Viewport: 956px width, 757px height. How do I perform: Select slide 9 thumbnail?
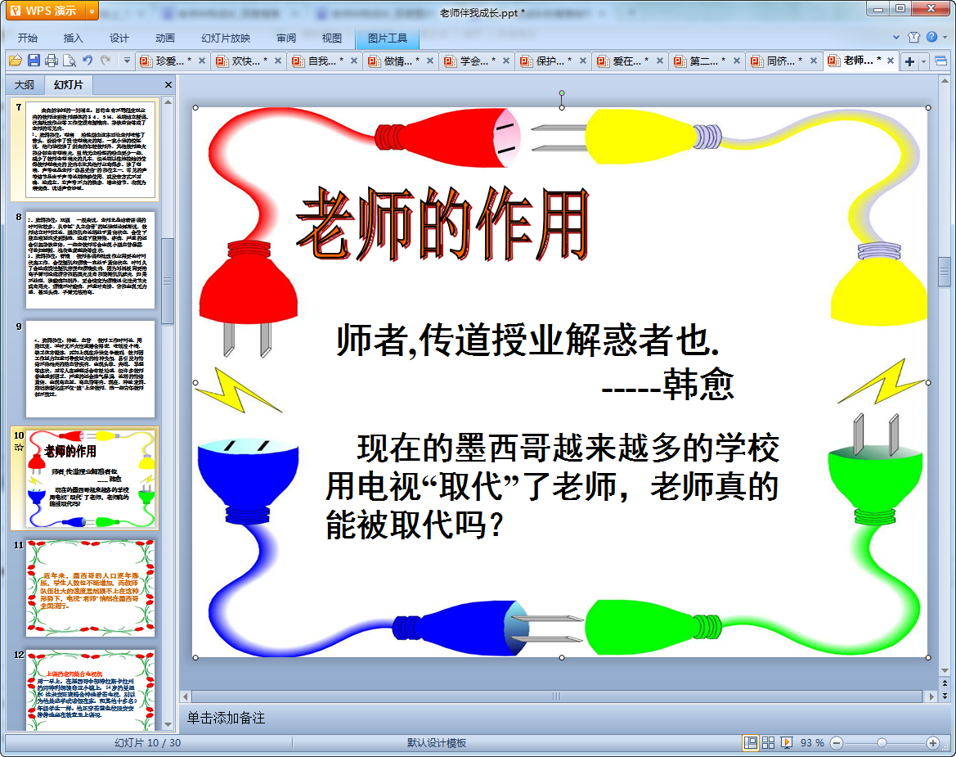[90, 368]
